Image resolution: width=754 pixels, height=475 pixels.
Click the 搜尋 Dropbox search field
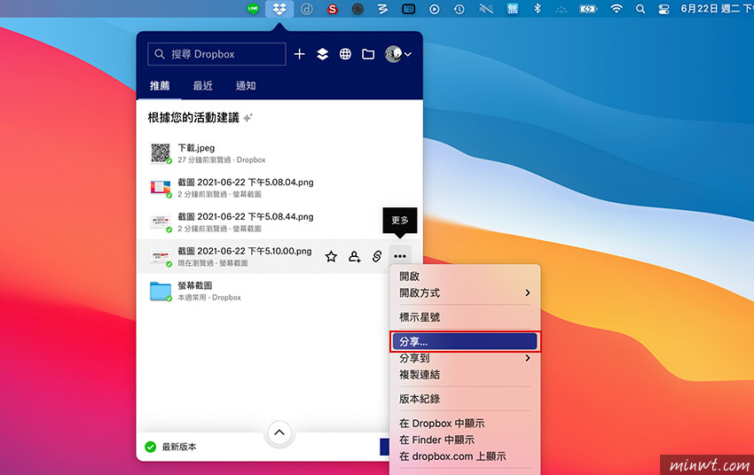pyautogui.click(x=216, y=54)
